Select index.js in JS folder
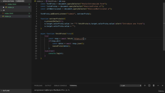Image resolution: width=165 pixels, height=93 pixels. coord(7,16)
